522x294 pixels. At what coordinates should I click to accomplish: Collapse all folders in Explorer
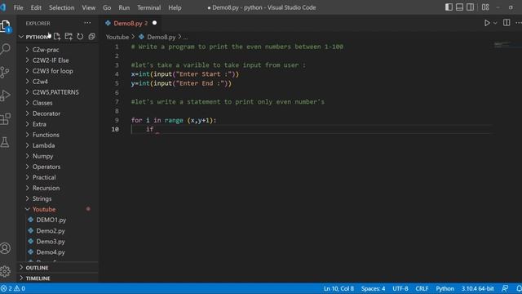coord(91,37)
